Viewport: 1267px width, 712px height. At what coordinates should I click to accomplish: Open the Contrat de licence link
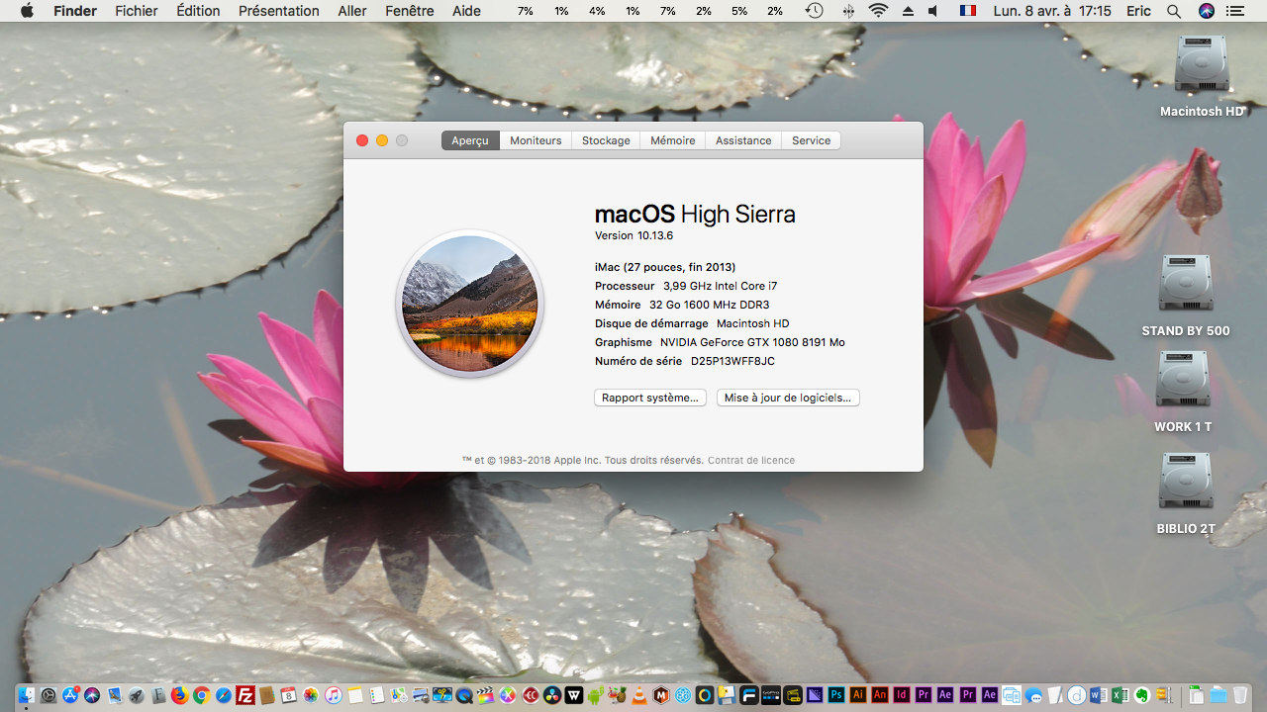pyautogui.click(x=751, y=460)
